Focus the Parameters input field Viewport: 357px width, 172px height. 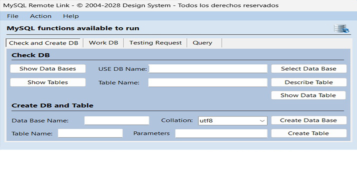(x=221, y=134)
